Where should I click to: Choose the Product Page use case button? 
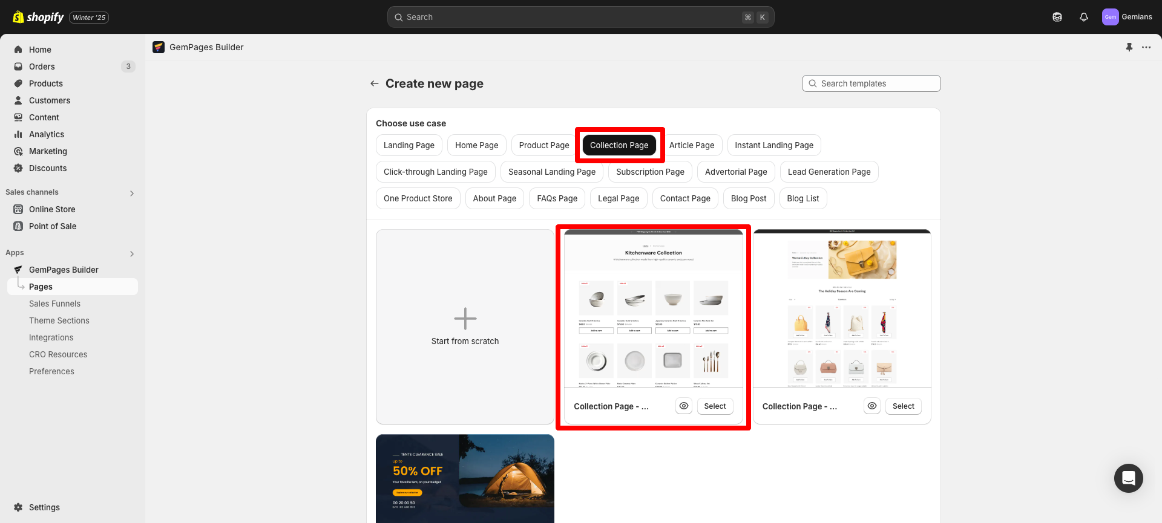[x=543, y=145]
